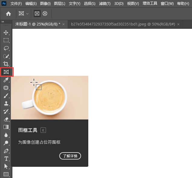Image resolution: width=192 pixels, height=178 pixels.
Task: Click the Photoshop Ps logo icon
Action: 4,3
